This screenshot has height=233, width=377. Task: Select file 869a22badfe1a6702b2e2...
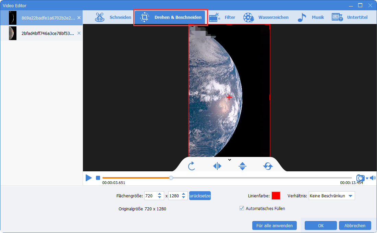41,18
